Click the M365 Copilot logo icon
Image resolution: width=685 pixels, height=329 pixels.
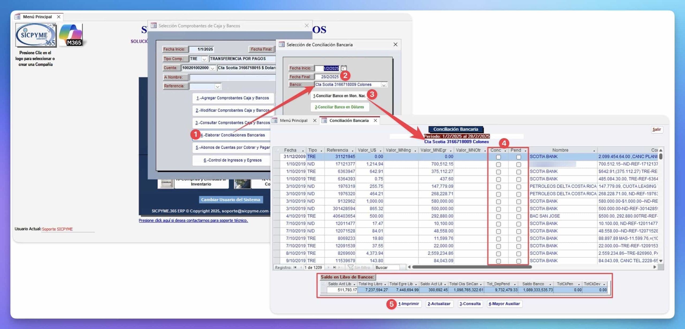71,35
